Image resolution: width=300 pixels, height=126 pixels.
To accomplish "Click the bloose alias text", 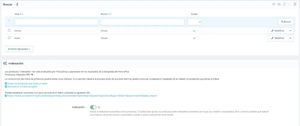I will click(18, 31).
